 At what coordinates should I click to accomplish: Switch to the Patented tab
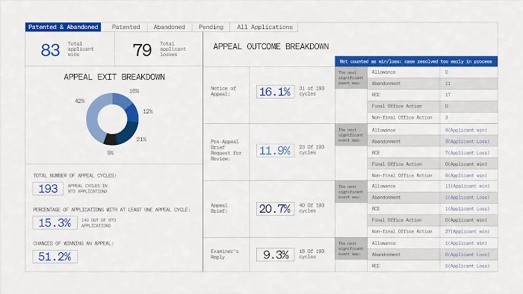point(126,27)
